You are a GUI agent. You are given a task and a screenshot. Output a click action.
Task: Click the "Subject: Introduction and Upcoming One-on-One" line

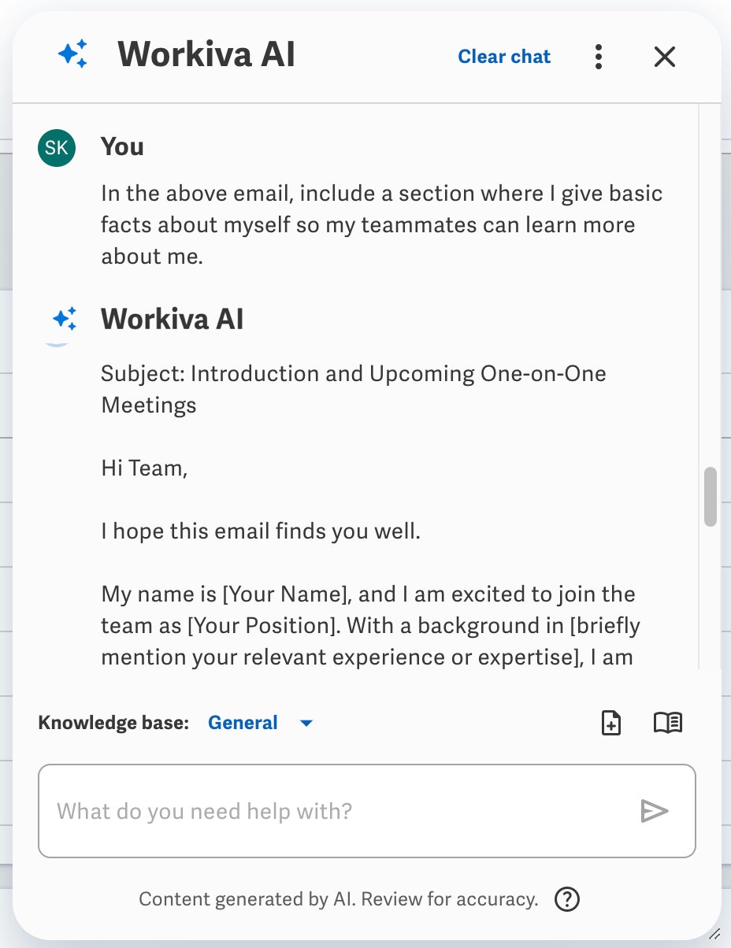pyautogui.click(x=354, y=373)
